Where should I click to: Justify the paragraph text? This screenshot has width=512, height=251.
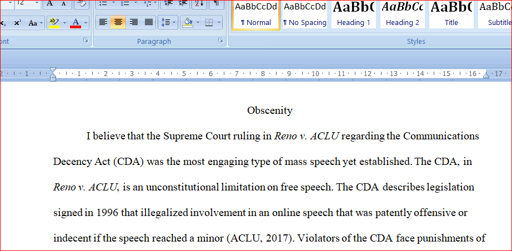click(149, 23)
